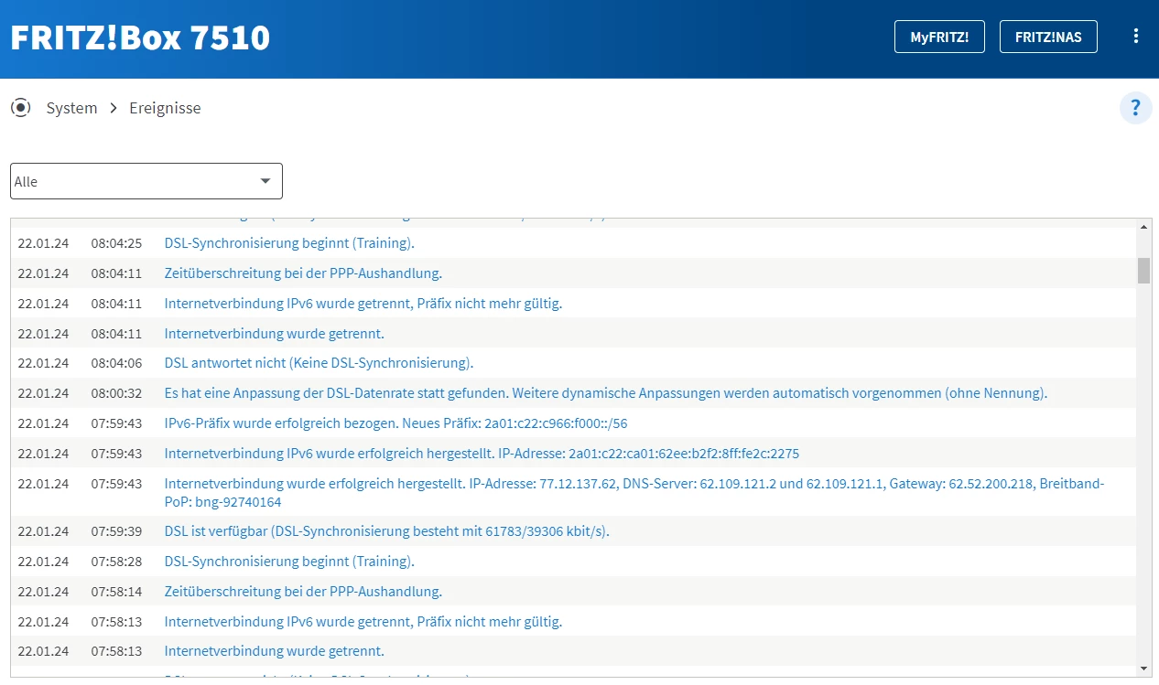Select date 22.01.24 in 08:00:32 row
This screenshot has width=1159, height=685.
(x=43, y=393)
